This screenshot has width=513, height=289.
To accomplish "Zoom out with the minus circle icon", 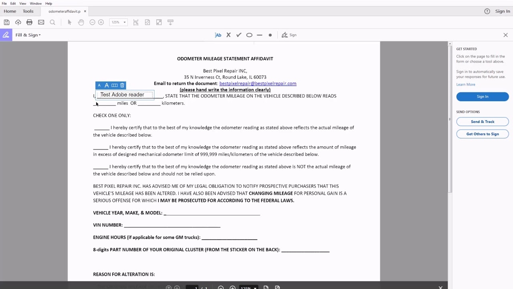I will coord(92,22).
